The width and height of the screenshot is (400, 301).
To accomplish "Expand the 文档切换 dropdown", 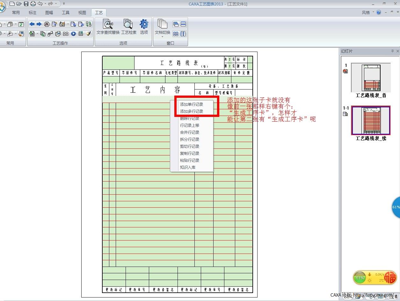I will (x=163, y=36).
